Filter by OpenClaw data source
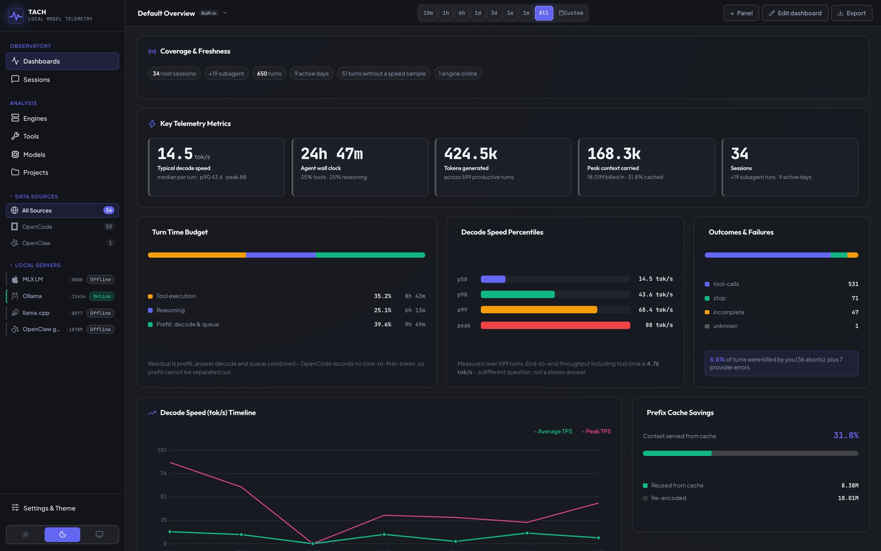 click(x=62, y=243)
